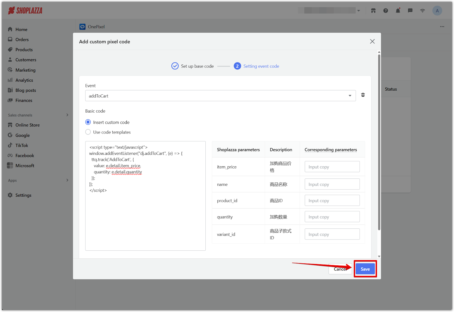Click the Corresponding parameters column header
This screenshot has width=454, height=312.
click(x=331, y=150)
